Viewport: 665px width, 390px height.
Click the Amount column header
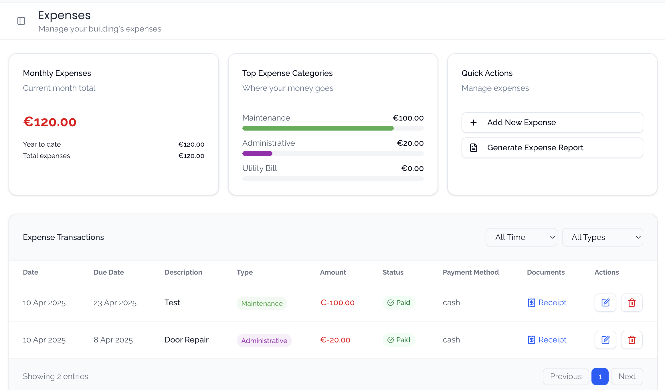pos(333,272)
